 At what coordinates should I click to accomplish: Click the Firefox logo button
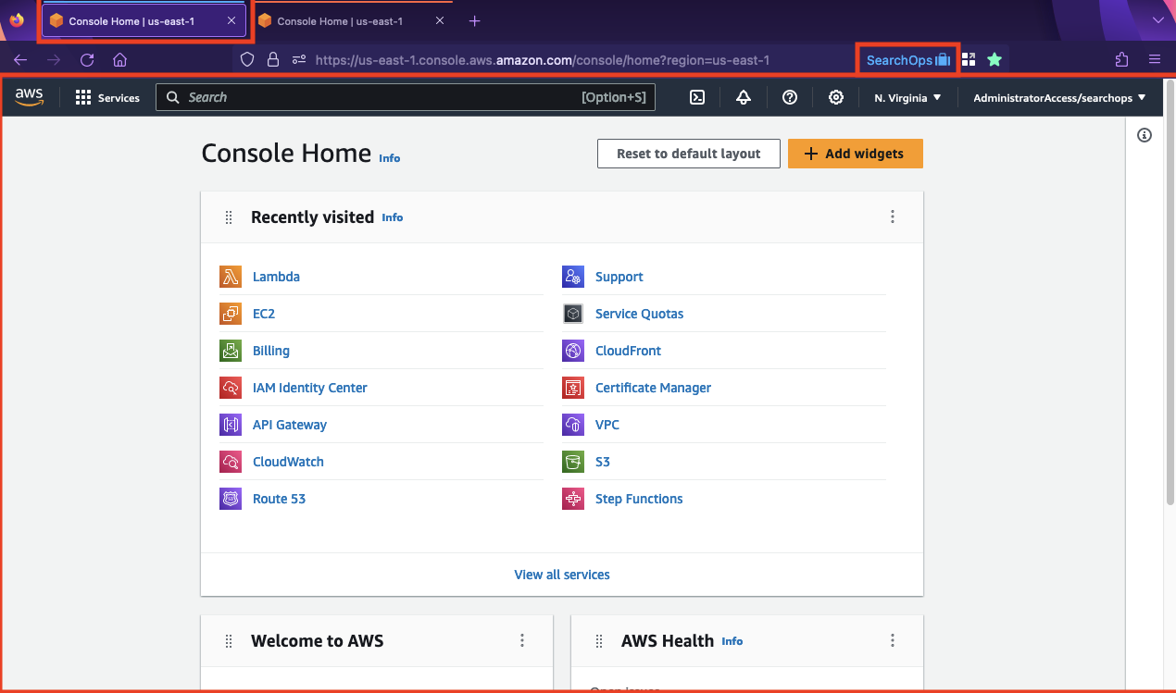click(17, 20)
